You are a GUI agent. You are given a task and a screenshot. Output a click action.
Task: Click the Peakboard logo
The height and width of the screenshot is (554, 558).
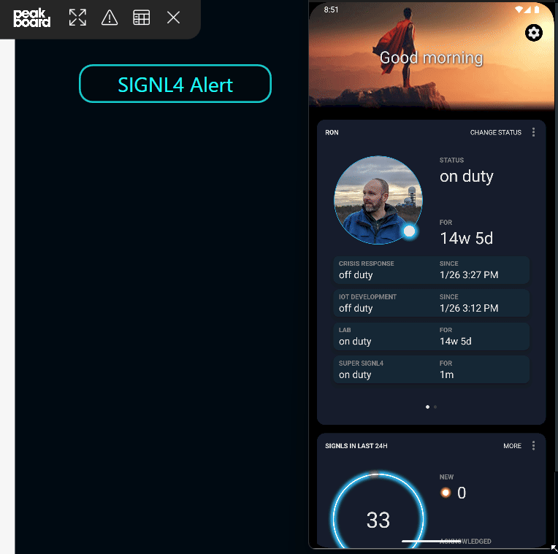pos(31,18)
